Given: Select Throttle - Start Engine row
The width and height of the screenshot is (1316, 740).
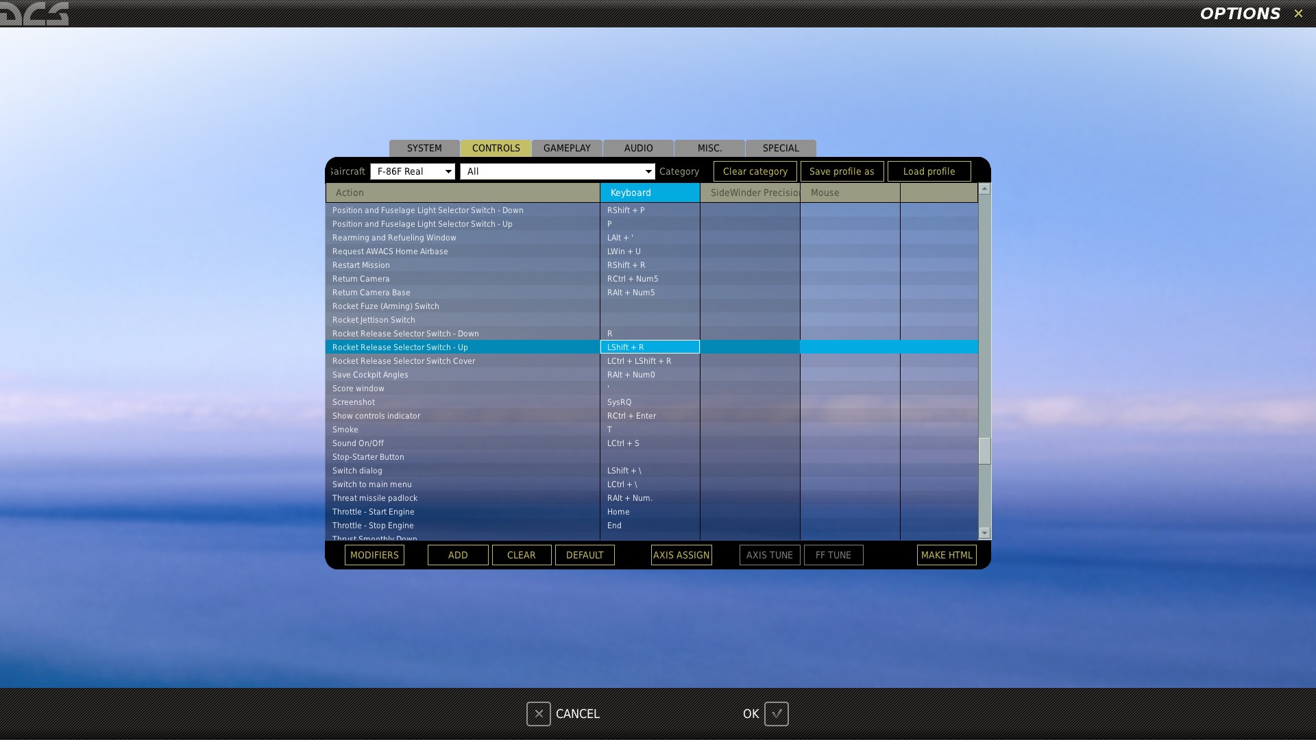Looking at the screenshot, I should click(x=652, y=512).
